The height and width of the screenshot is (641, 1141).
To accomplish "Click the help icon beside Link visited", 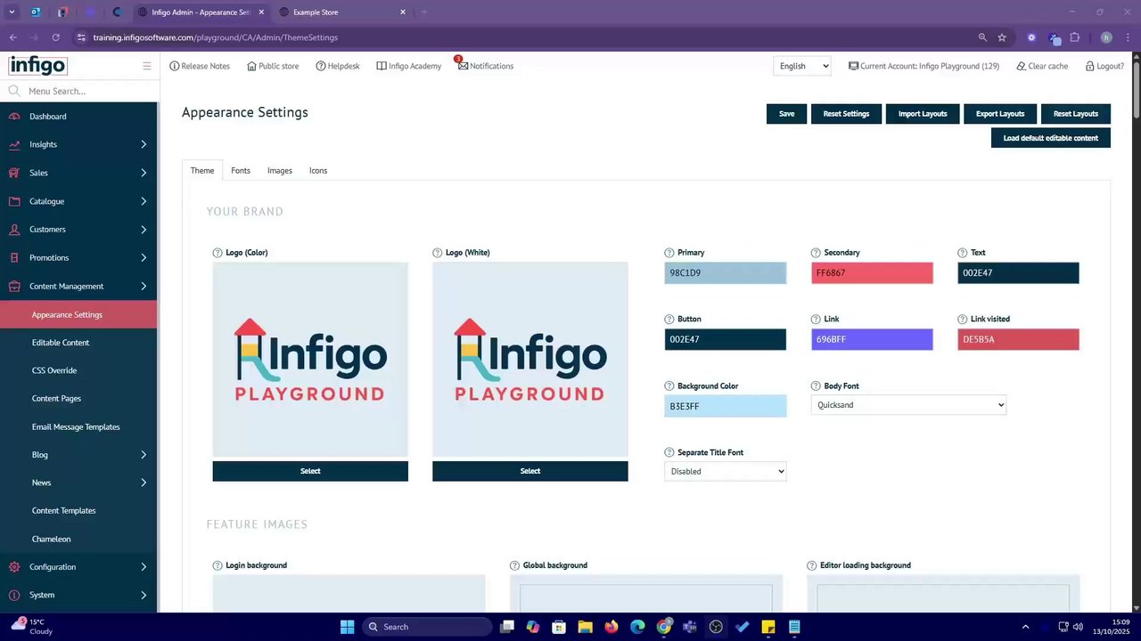I will pyautogui.click(x=963, y=319).
